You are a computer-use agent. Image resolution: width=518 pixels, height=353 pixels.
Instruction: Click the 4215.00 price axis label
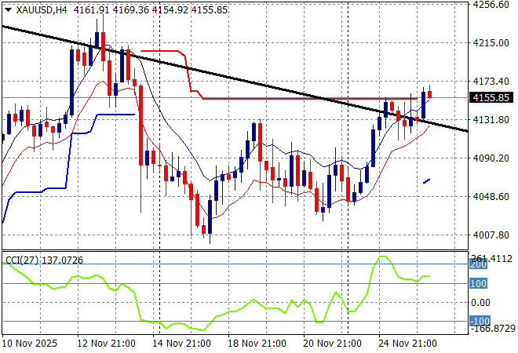click(491, 43)
